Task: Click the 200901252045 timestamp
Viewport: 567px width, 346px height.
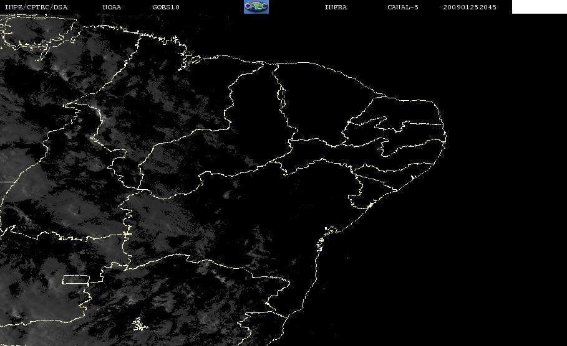Action: (470, 7)
